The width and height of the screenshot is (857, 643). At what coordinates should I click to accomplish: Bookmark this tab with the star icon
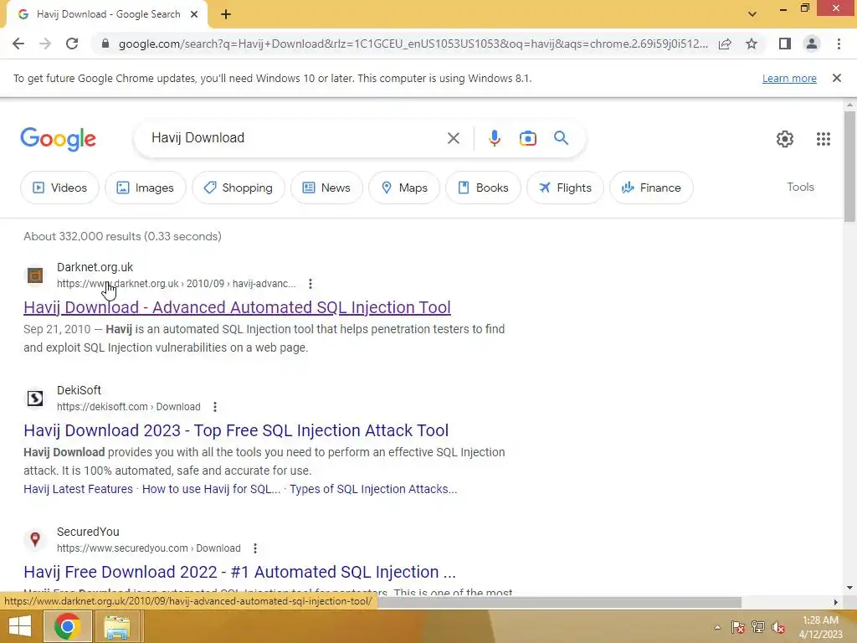click(x=752, y=44)
